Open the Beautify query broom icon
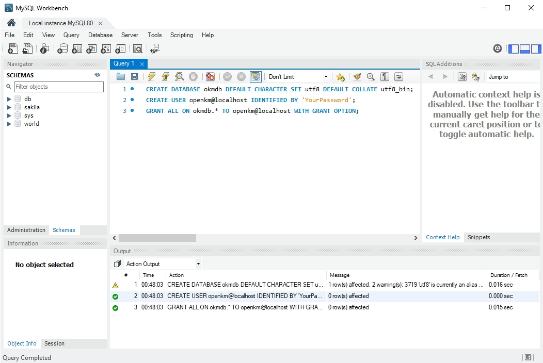The width and height of the screenshot is (543, 363). (357, 77)
